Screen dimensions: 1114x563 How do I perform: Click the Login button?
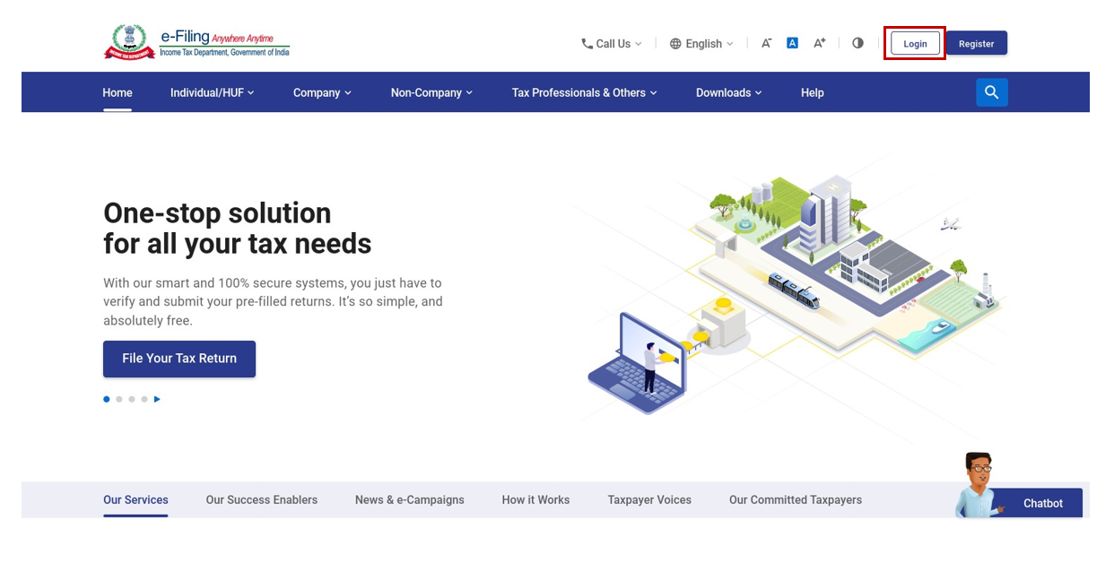[x=915, y=44]
